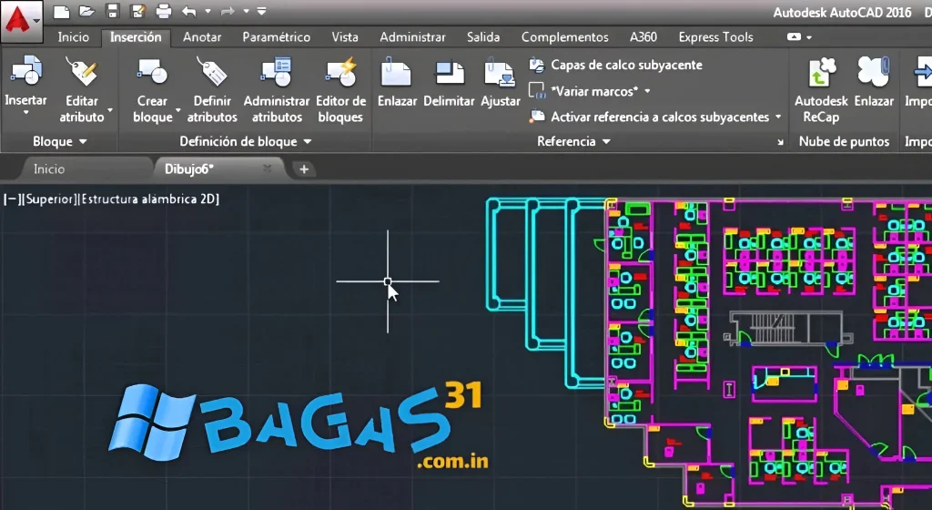This screenshot has width=932, height=510.
Task: Open the Complementos ribbon tab
Action: point(564,36)
